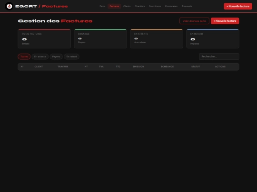257x192 pixels.
Task: Go to the Clients section
Action: point(127,6)
